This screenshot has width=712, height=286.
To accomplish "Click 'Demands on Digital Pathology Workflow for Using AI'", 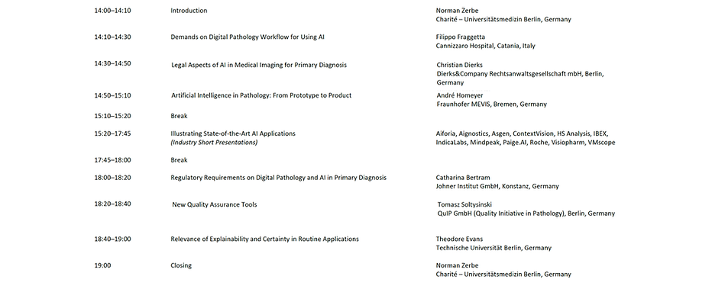I will (248, 37).
